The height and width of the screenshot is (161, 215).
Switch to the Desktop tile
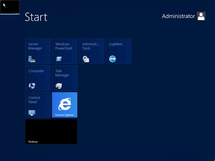[51, 132]
